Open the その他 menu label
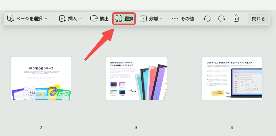Viewport: 276px width, 136px height. click(187, 18)
